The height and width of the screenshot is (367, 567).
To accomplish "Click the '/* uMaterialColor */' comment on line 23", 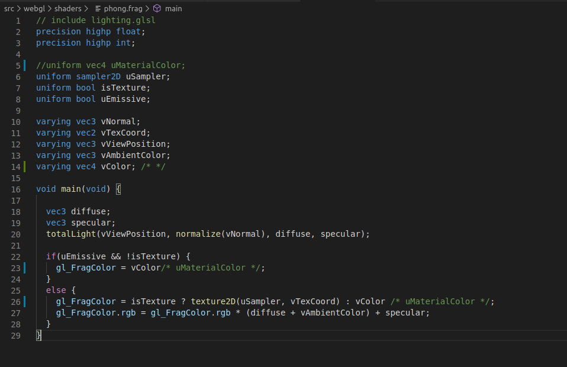I will coord(211,268).
